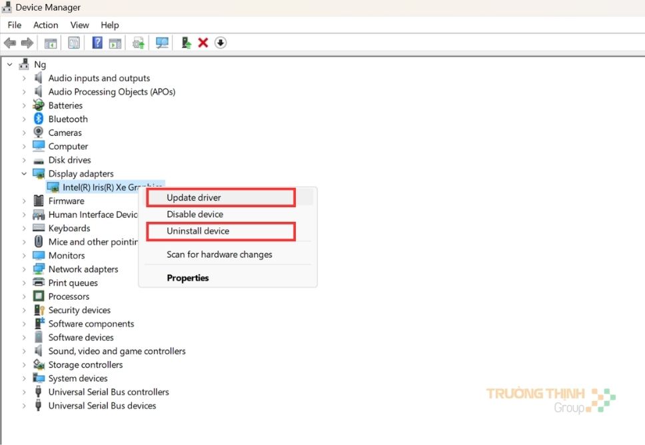The height and width of the screenshot is (445, 645).
Task: Select the Sound, video and game controllers item
Action: click(117, 351)
